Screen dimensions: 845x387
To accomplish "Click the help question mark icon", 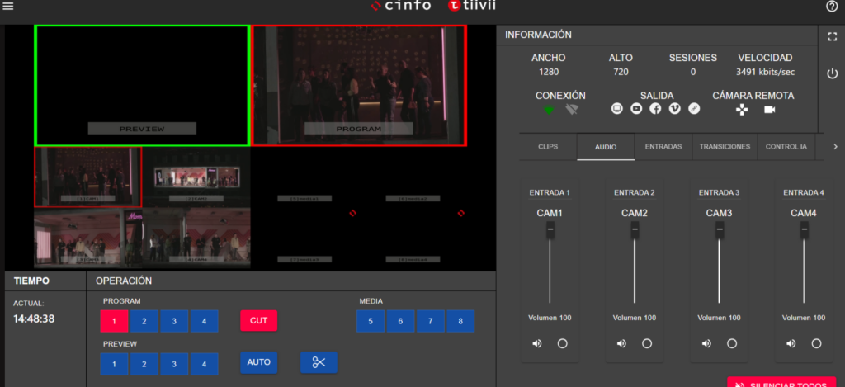I will (832, 7).
